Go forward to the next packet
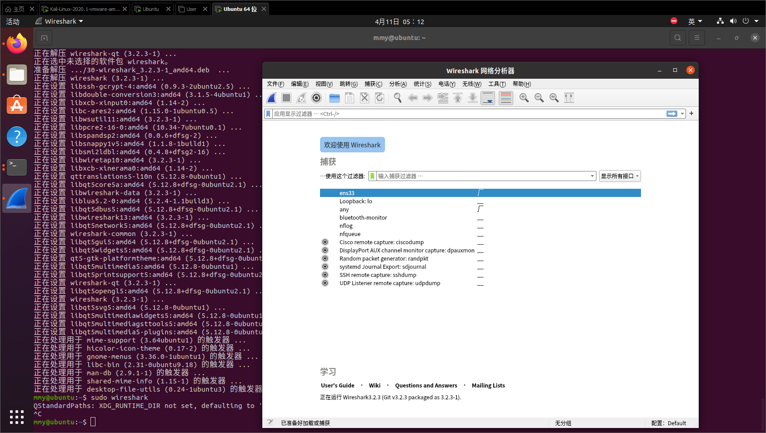 coord(428,98)
